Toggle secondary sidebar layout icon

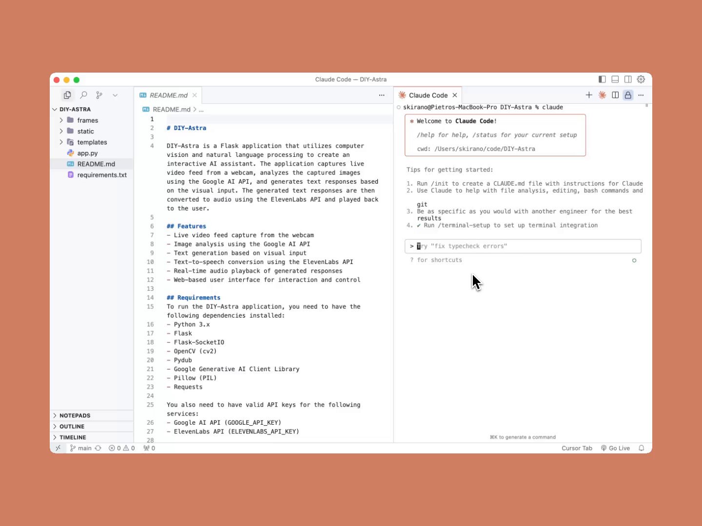pos(628,79)
